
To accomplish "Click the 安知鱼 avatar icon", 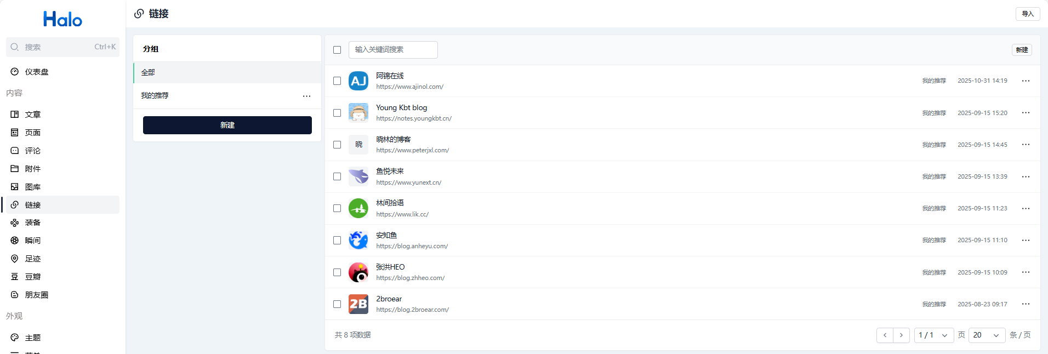I will pyautogui.click(x=358, y=240).
